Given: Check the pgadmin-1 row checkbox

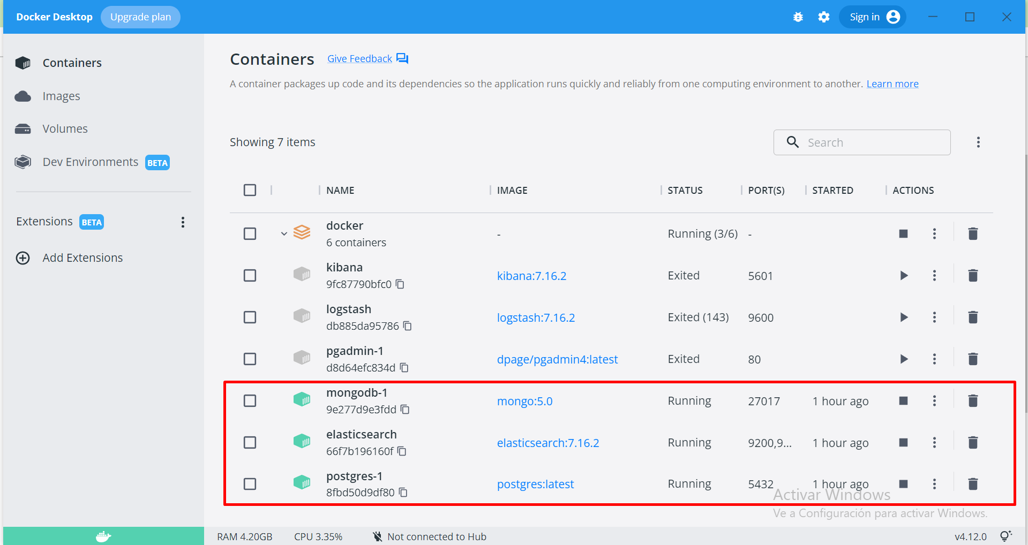Looking at the screenshot, I should pyautogui.click(x=250, y=359).
